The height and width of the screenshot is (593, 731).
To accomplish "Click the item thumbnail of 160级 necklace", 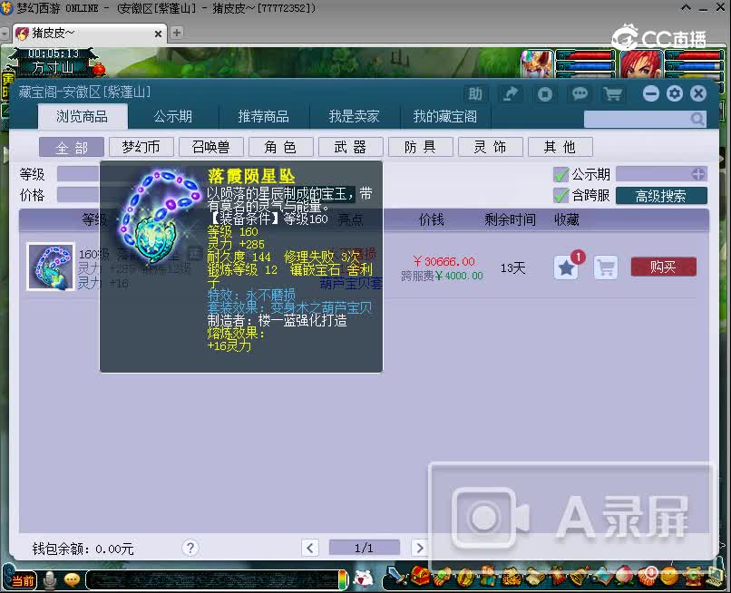I will [x=51, y=267].
